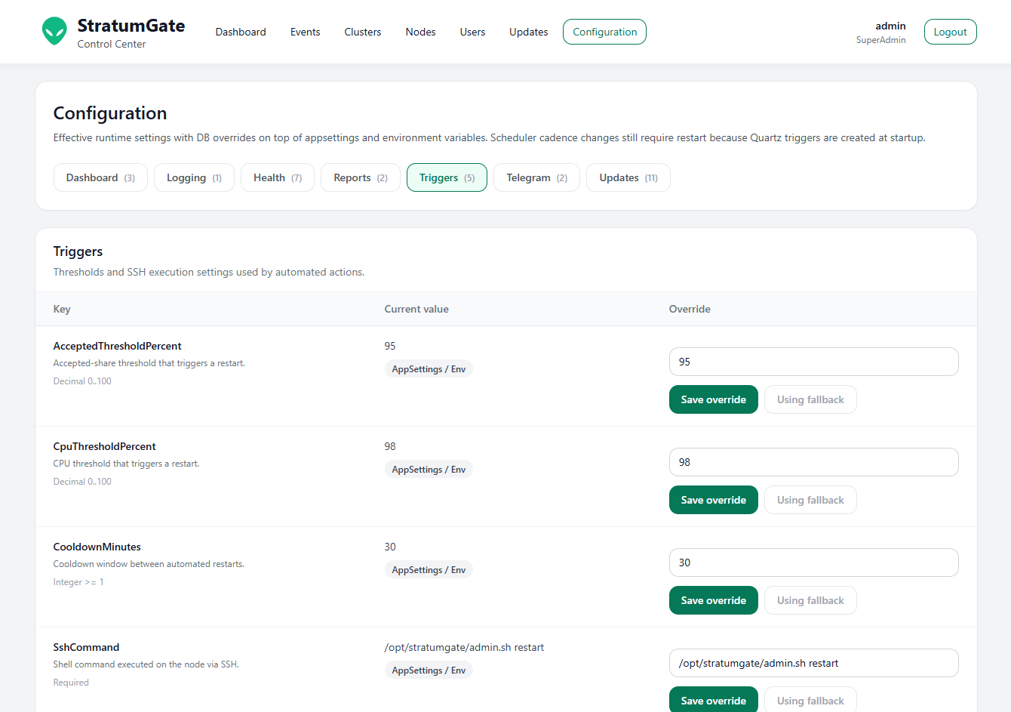The height and width of the screenshot is (712, 1011).
Task: Save override for CpuThresholdPercent
Action: [713, 500]
